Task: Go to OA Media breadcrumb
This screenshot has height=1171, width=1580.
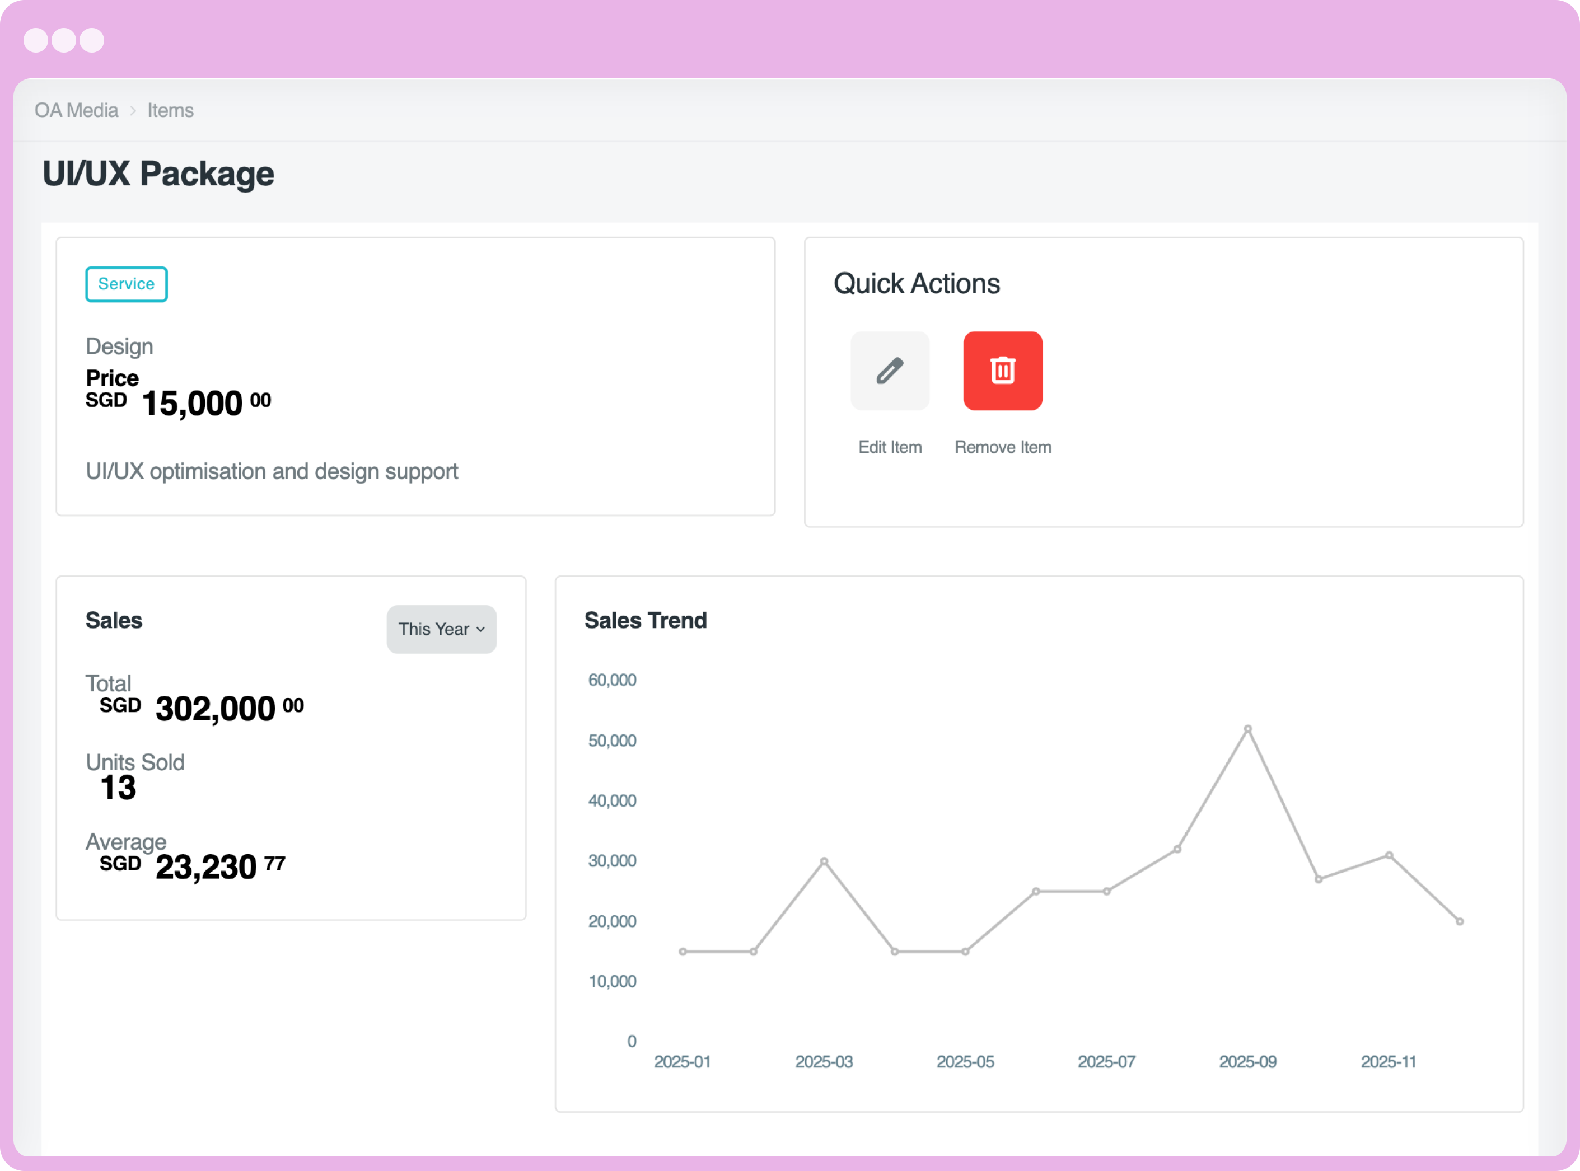Action: pyautogui.click(x=77, y=111)
